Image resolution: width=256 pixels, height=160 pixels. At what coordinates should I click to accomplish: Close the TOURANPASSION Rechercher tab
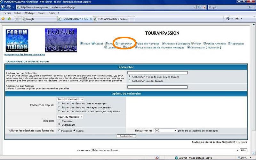click(x=91, y=19)
